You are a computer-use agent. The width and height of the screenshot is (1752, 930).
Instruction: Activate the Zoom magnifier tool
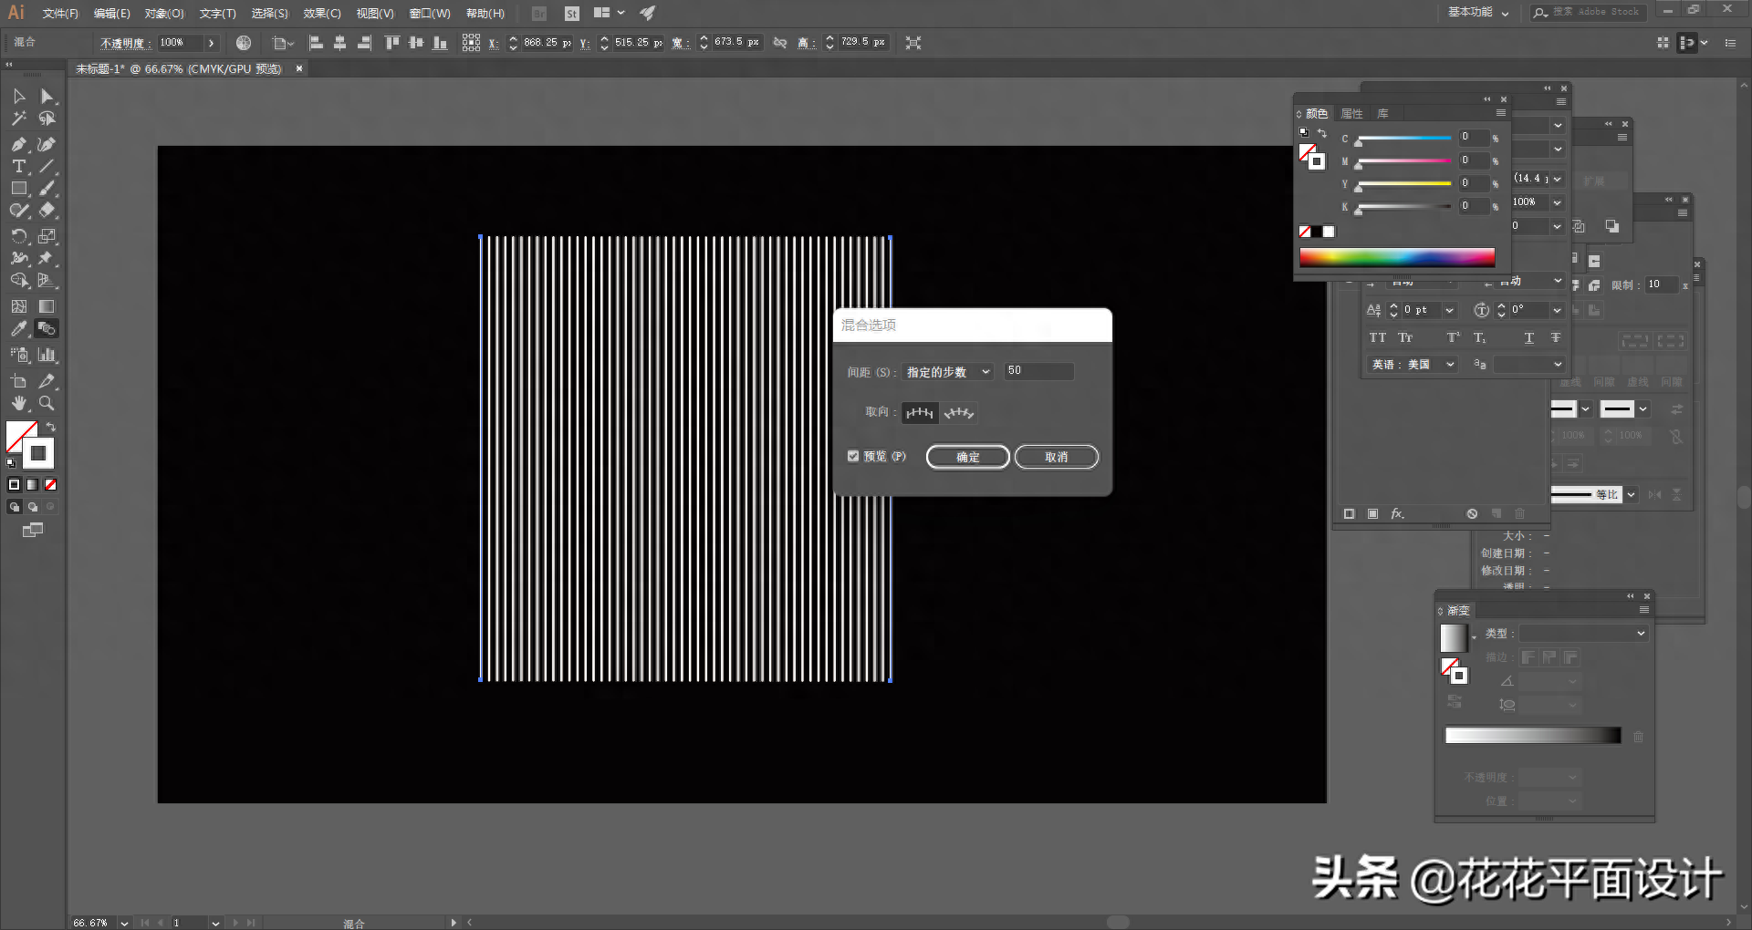pos(47,403)
